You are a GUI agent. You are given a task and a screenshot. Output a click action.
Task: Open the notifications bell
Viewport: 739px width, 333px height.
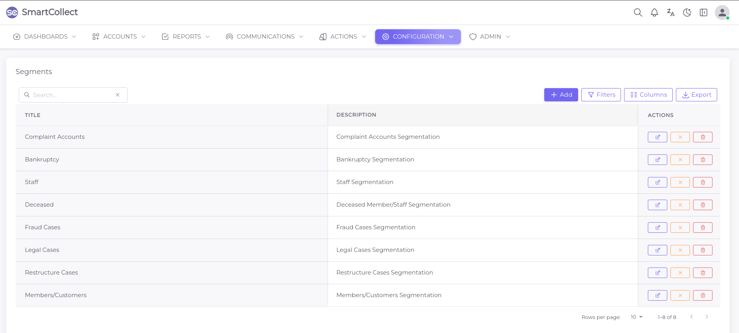[654, 12]
